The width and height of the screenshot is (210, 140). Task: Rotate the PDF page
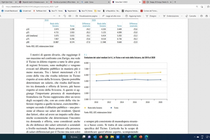click(64, 16)
